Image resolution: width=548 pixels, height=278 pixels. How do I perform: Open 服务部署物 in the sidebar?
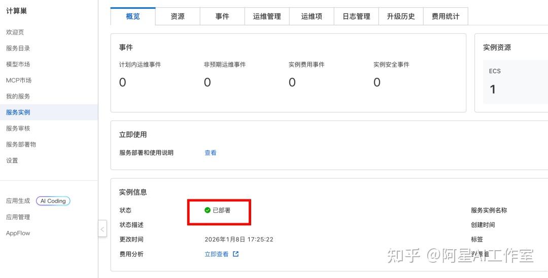click(21, 144)
